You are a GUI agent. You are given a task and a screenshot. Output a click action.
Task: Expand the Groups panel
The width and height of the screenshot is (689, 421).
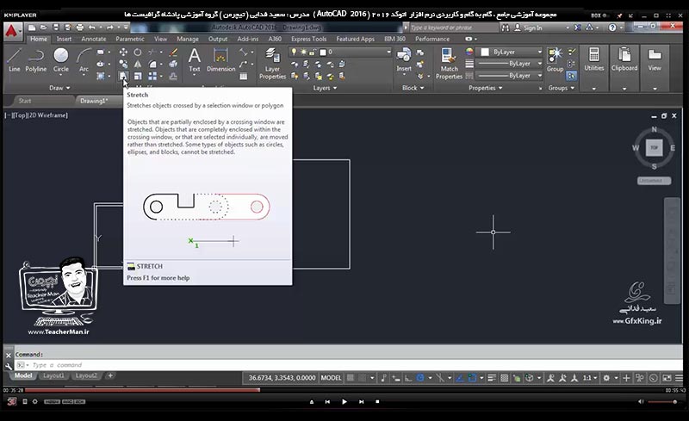(x=562, y=88)
